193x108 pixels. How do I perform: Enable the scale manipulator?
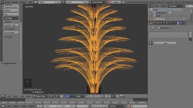(73, 96)
